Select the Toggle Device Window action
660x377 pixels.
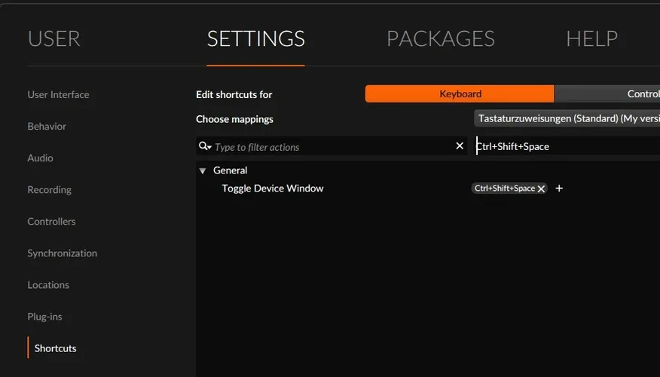click(272, 188)
